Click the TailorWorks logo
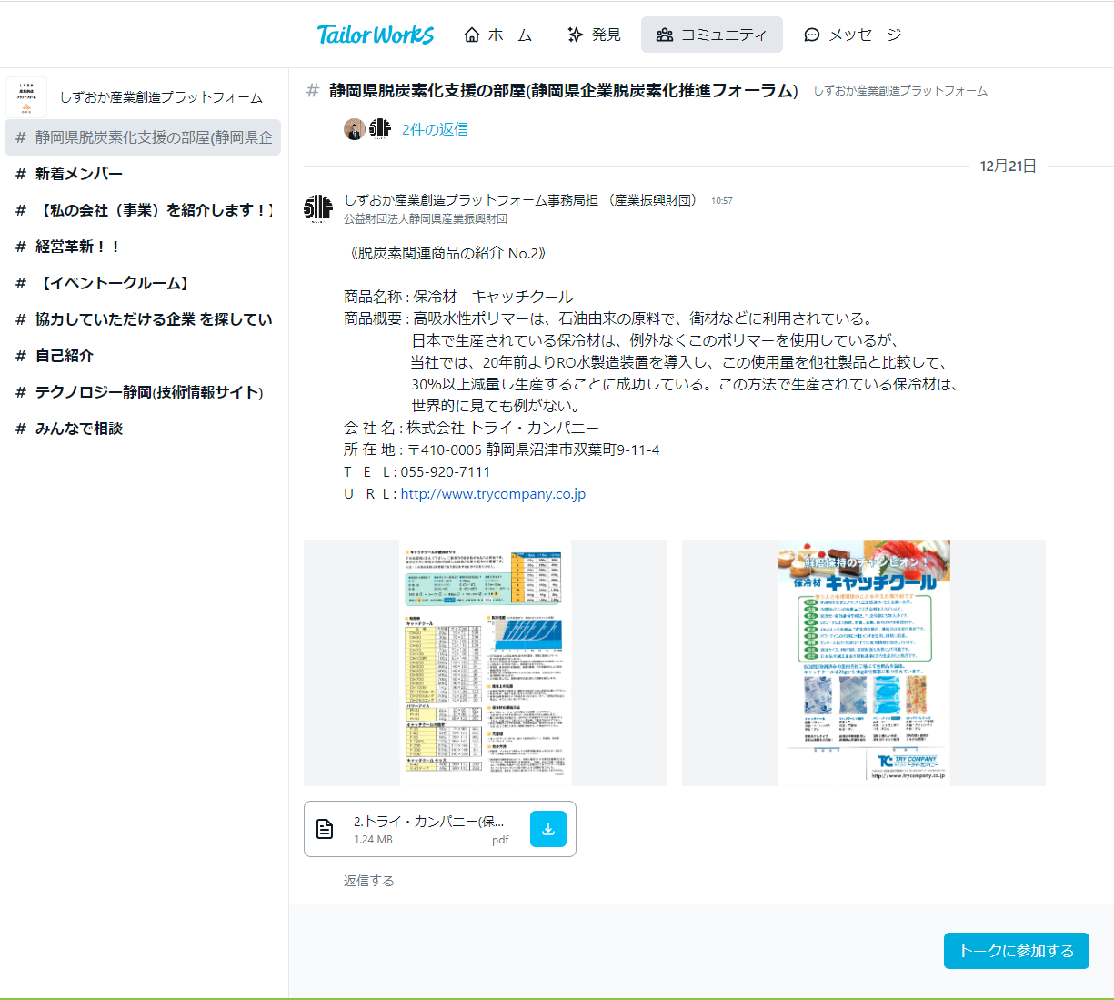The width and height of the screenshot is (1114, 1000). 375,35
